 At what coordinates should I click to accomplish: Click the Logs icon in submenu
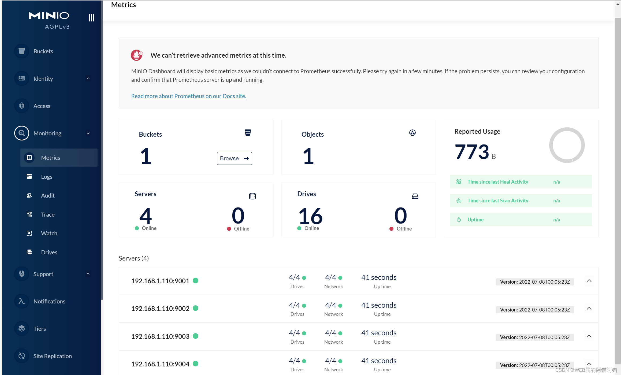pyautogui.click(x=29, y=176)
